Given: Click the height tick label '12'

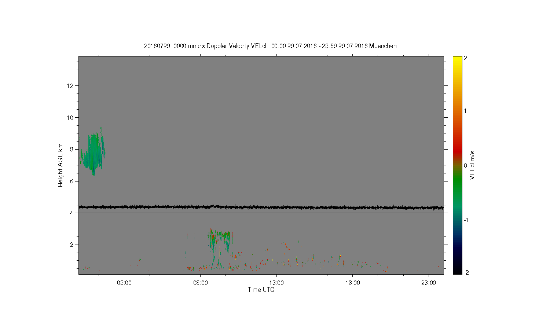Looking at the screenshot, I should click(x=71, y=86).
